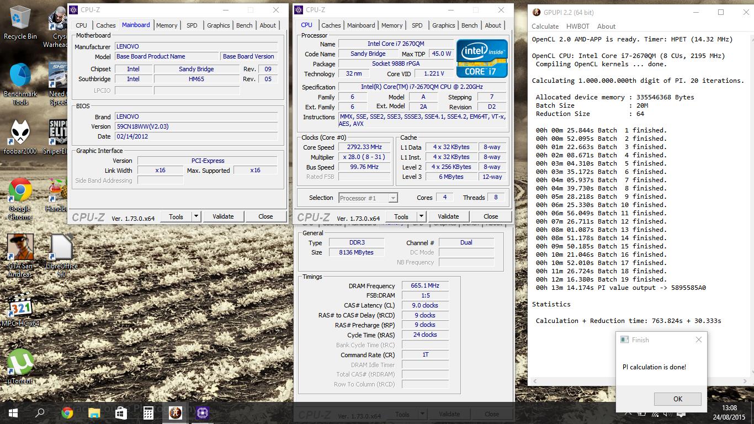This screenshot has width=754, height=424.
Task: Click Validate in the processor window
Action: pyautogui.click(x=448, y=216)
